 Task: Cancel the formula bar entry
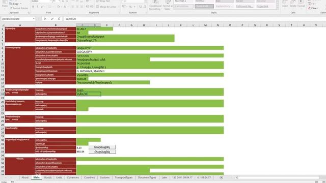pos(45,19)
